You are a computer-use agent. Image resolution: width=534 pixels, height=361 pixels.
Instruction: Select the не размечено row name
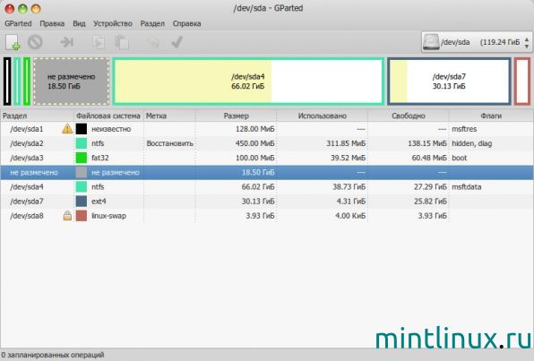point(34,172)
